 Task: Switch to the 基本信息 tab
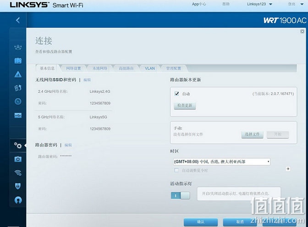tap(47, 68)
